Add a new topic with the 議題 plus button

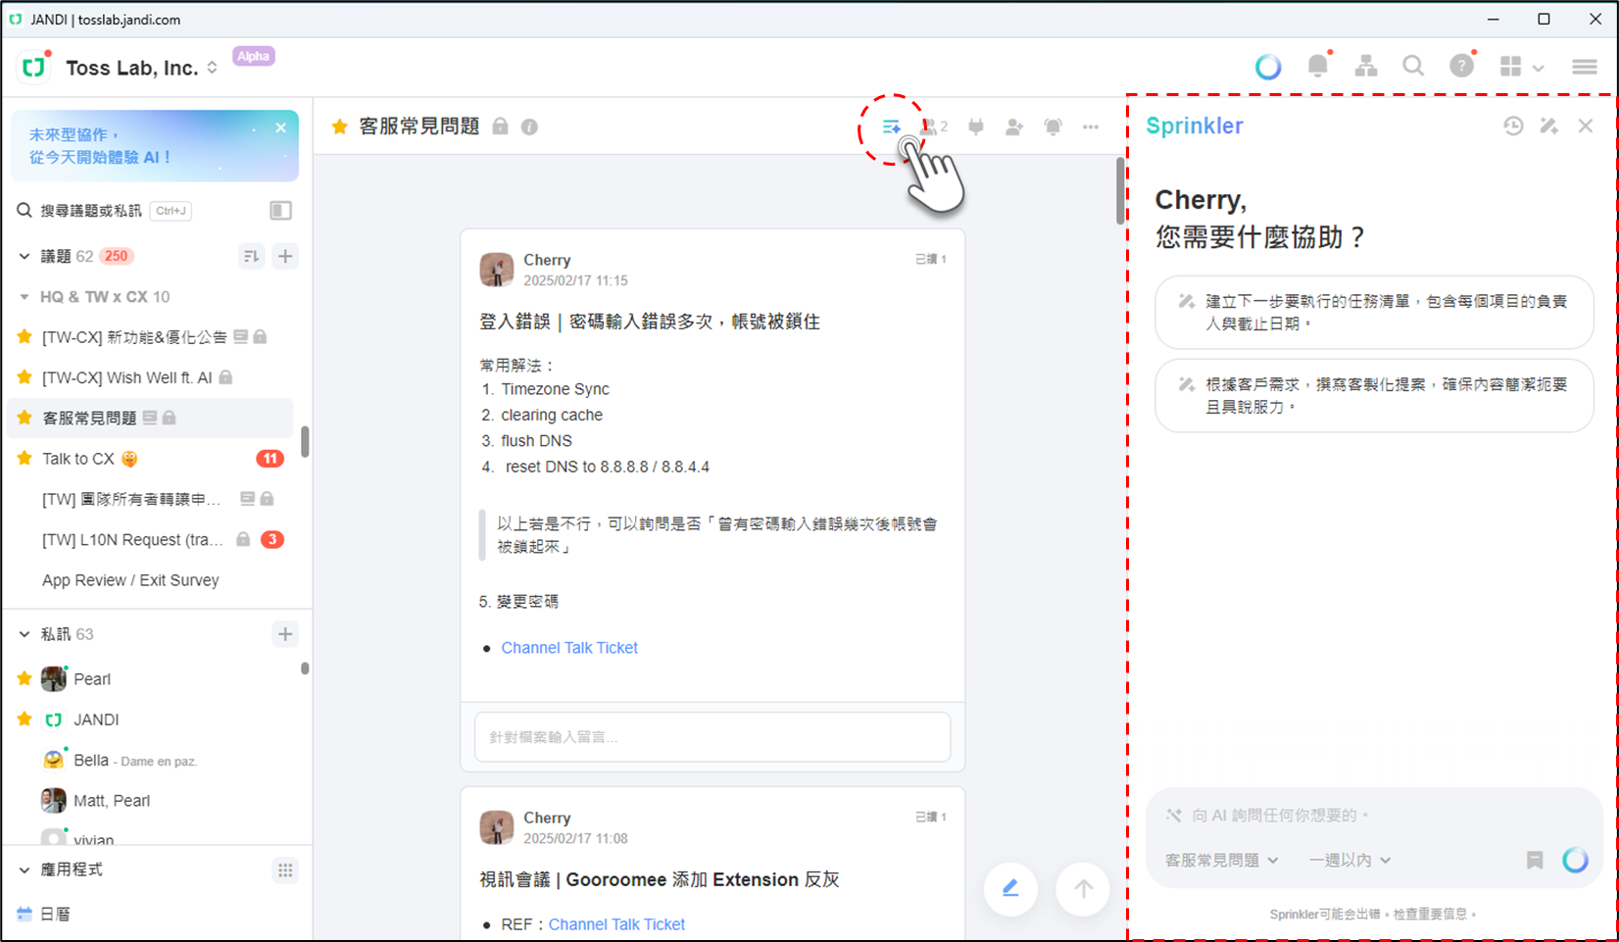(x=285, y=256)
